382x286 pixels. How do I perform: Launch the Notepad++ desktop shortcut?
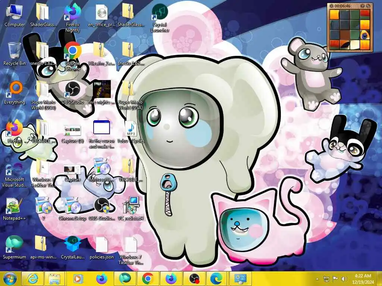[15, 209]
